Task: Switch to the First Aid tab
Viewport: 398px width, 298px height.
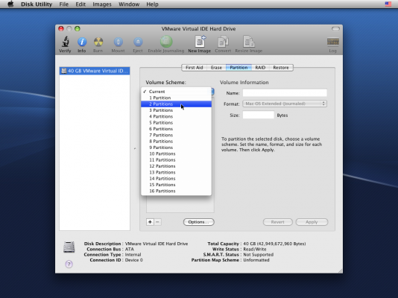Action: [195, 68]
